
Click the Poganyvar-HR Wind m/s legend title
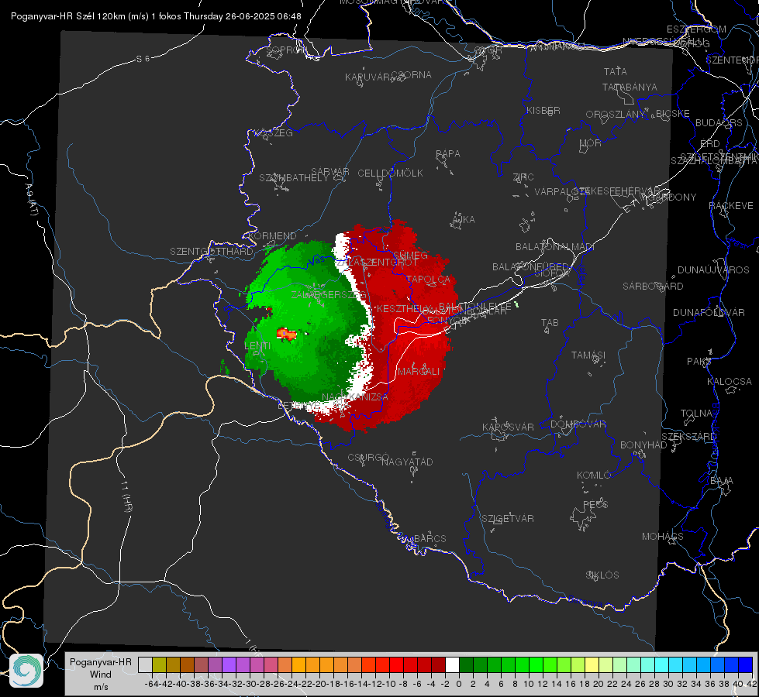101,675
